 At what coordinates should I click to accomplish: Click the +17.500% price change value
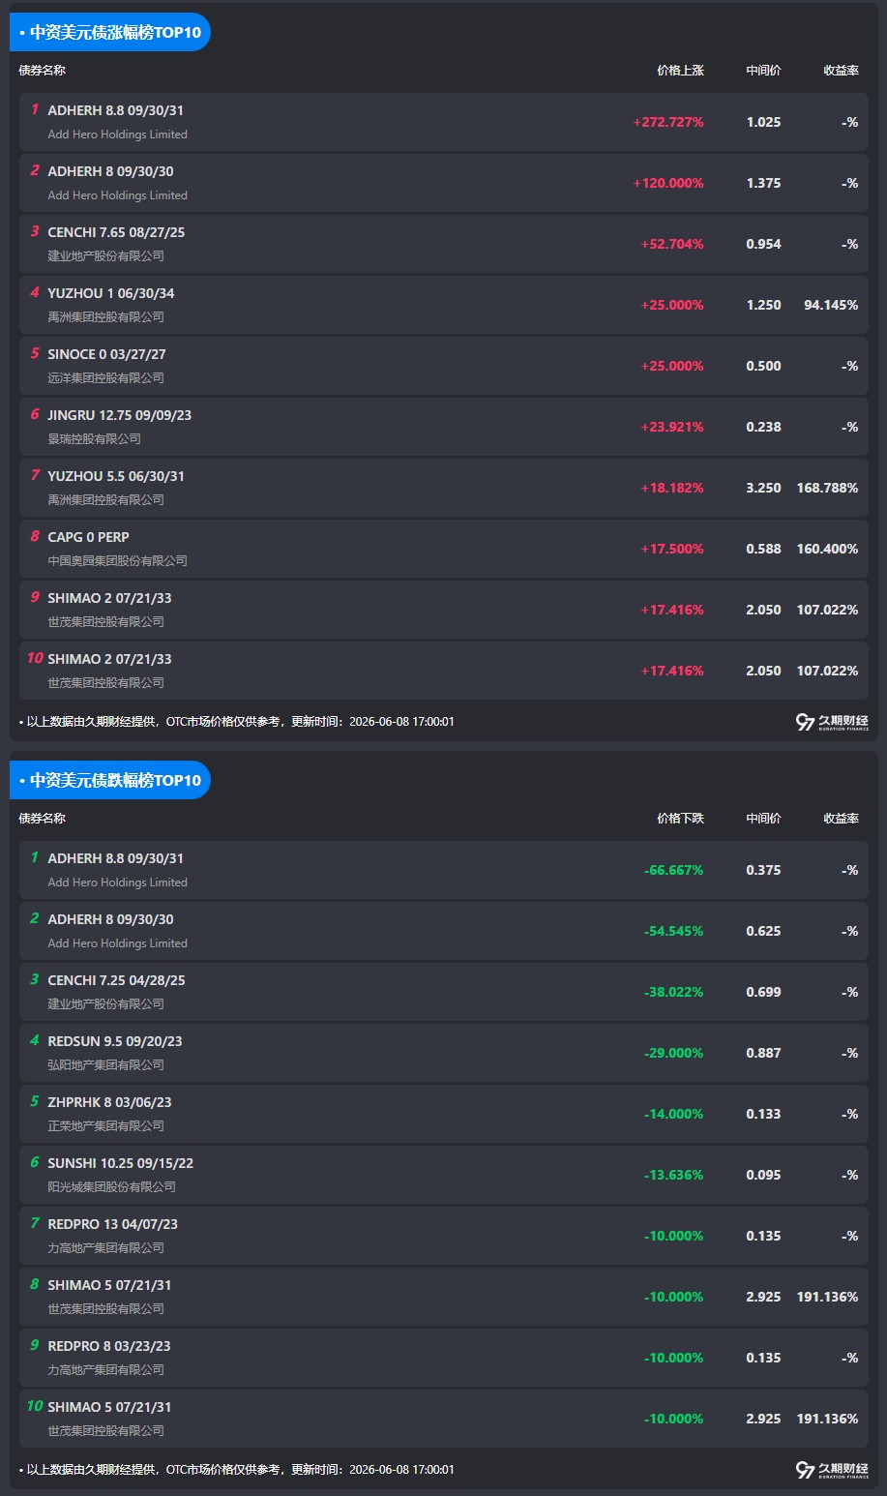click(672, 549)
